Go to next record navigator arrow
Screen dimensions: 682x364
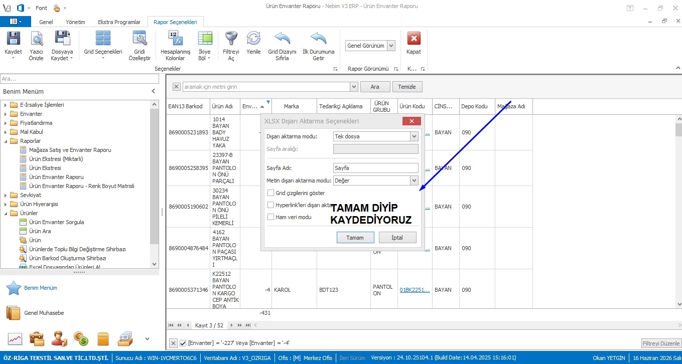pos(232,325)
